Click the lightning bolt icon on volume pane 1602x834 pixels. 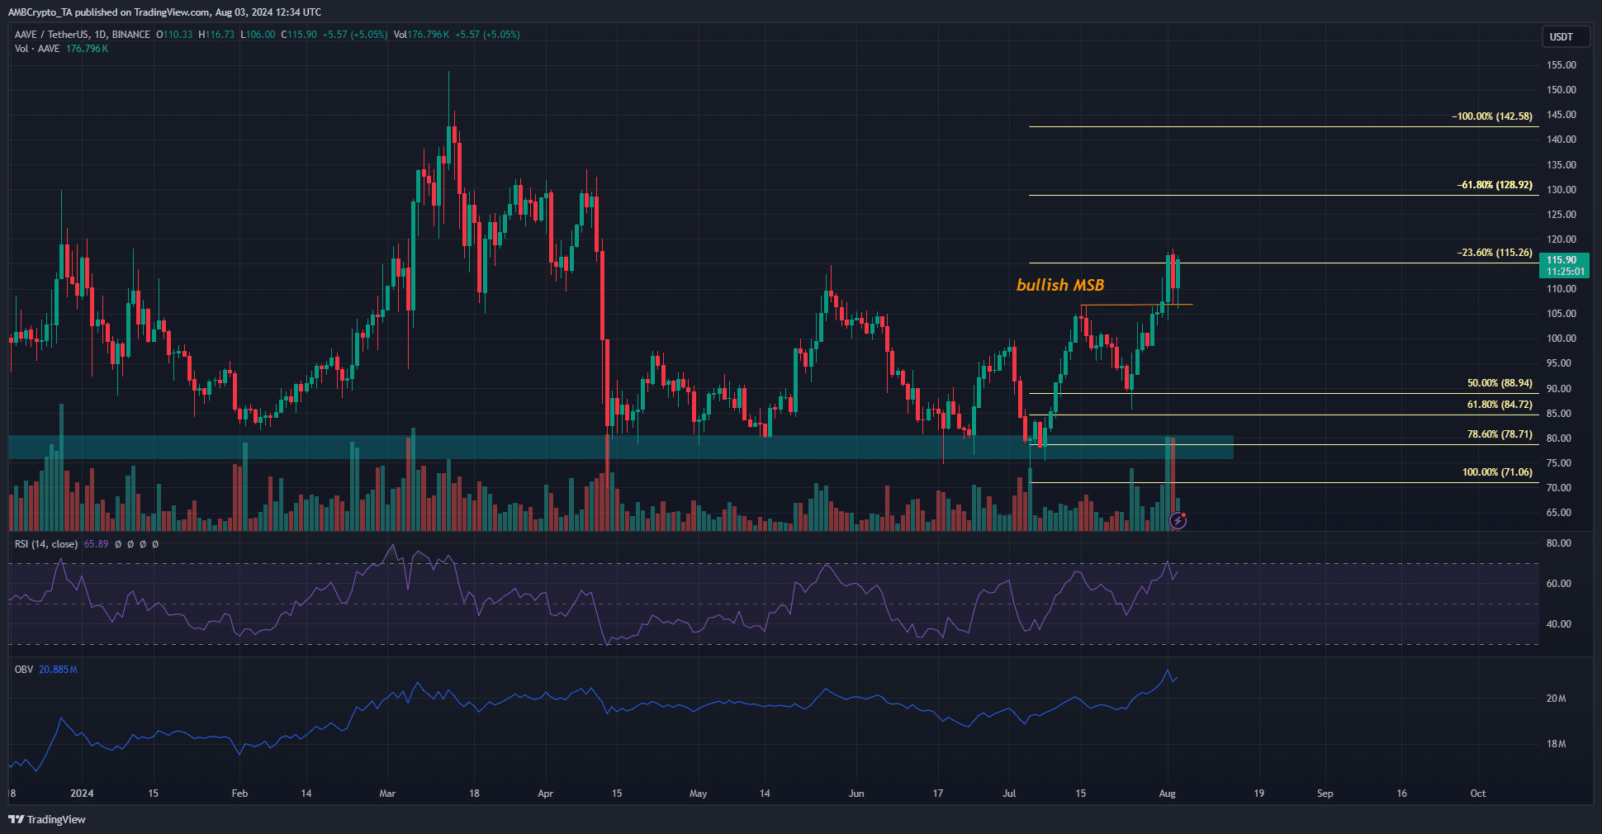click(1178, 520)
